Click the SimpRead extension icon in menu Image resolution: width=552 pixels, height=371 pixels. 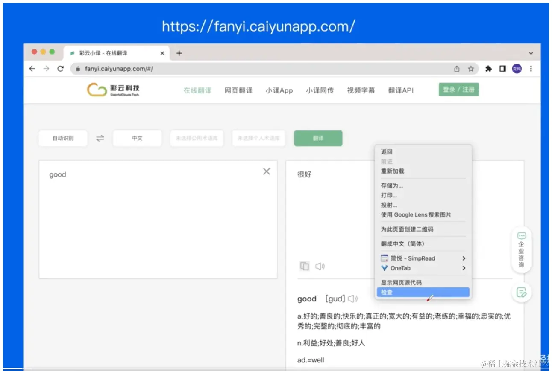pyautogui.click(x=385, y=258)
